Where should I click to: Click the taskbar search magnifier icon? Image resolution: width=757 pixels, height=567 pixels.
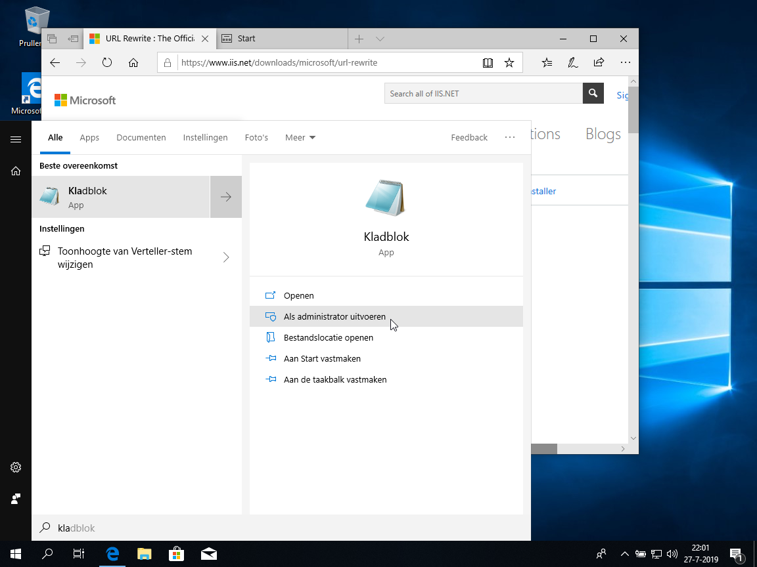(x=47, y=553)
